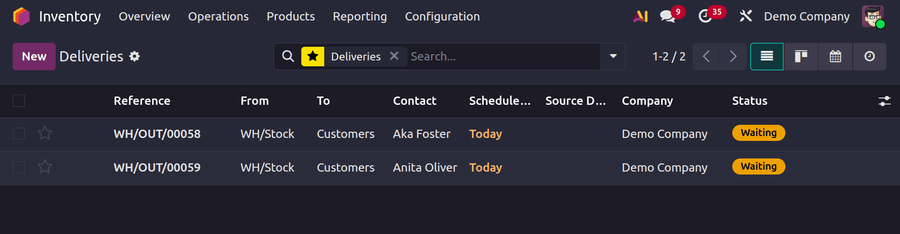This screenshot has height=234, width=900.
Task: Click contact Anita Oliver
Action: coord(425,167)
